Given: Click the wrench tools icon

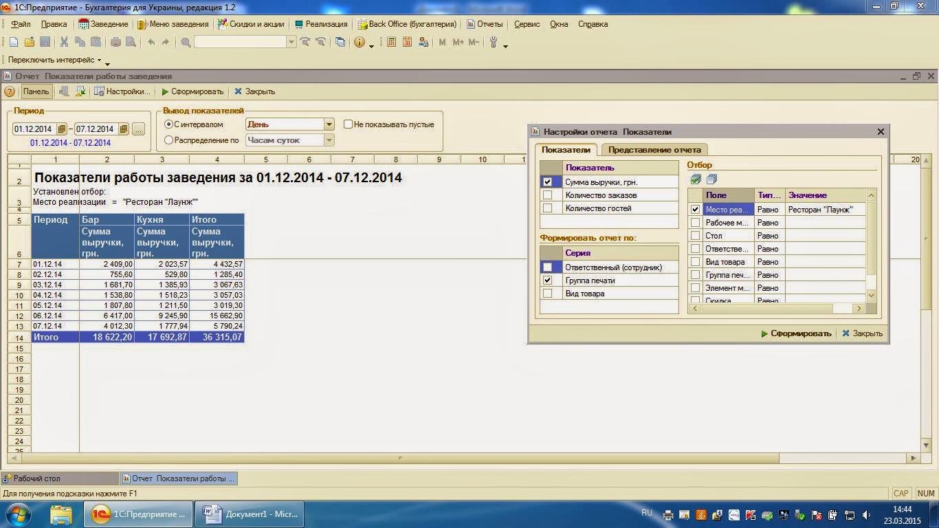Looking at the screenshot, I should [493, 42].
